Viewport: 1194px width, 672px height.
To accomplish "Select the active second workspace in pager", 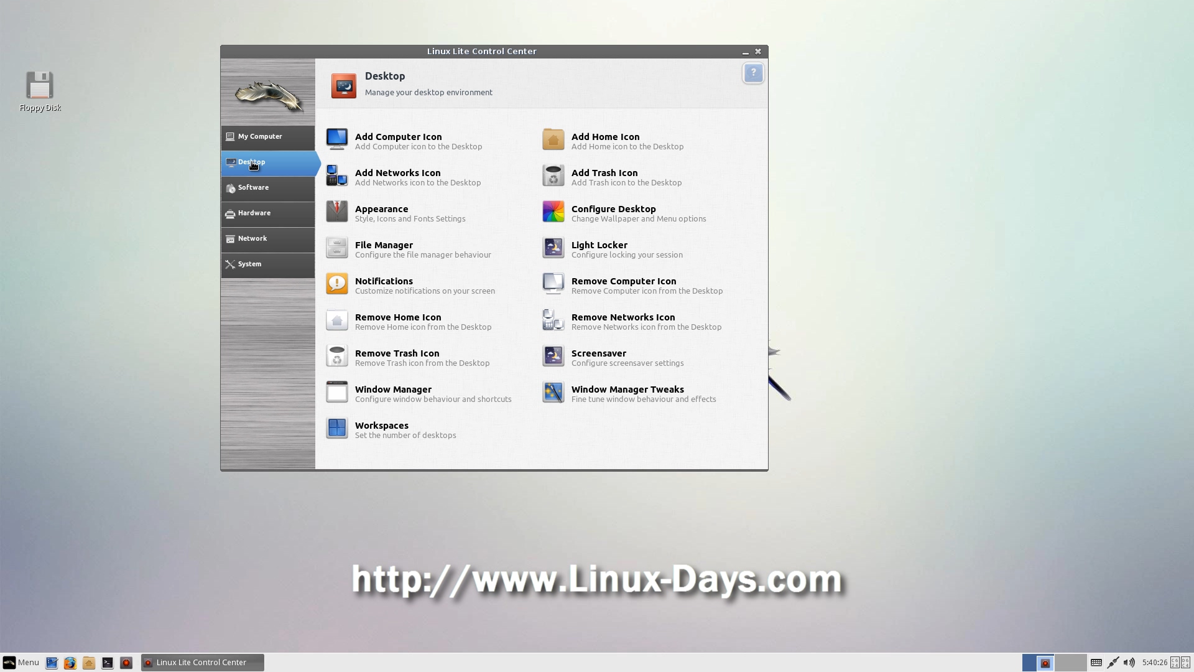I will point(1045,663).
